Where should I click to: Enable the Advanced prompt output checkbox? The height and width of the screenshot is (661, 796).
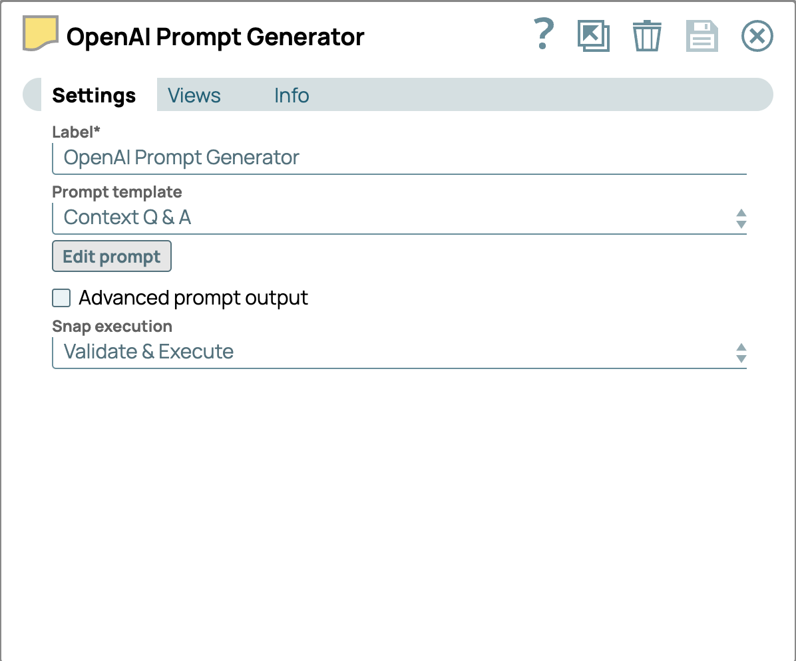click(61, 298)
